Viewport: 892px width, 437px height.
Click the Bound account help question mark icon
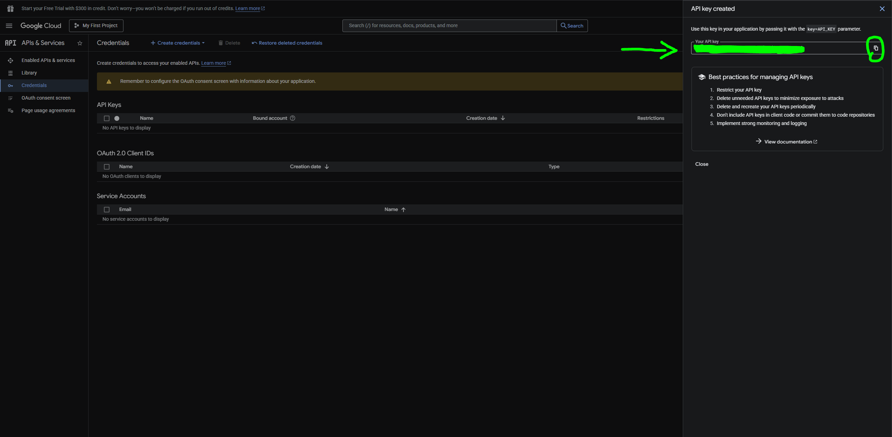tap(293, 118)
